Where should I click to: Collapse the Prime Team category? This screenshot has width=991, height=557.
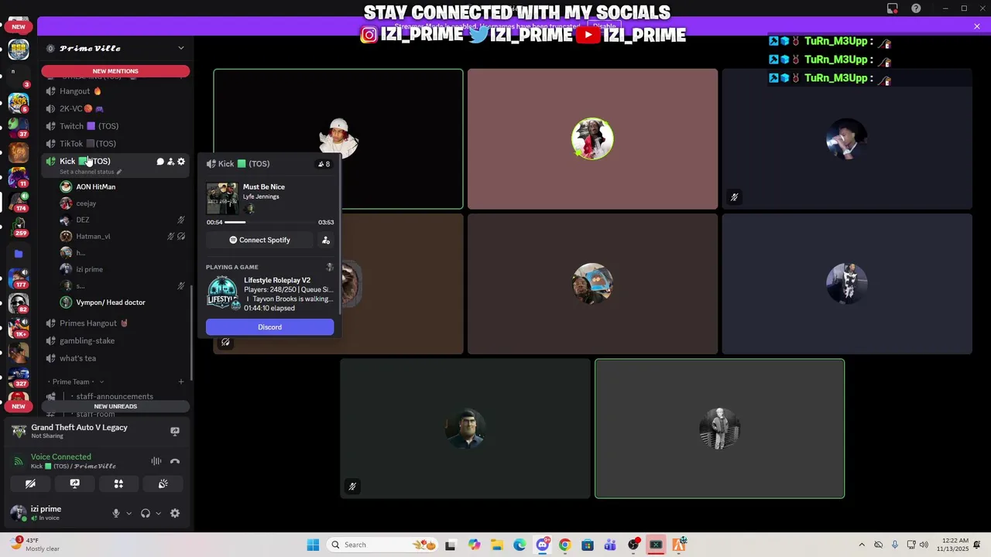[x=75, y=381]
